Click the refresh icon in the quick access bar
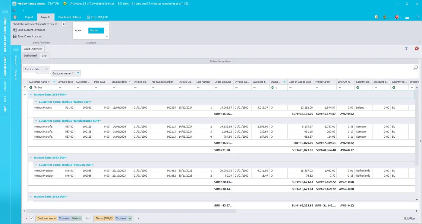This screenshot has width=422, height=224. pos(14,10)
